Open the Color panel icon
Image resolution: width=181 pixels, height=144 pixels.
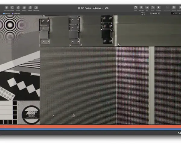click(x=153, y=7)
